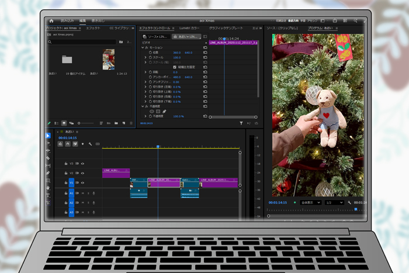The image size is (409, 273).
Task: Select the Pen tool in toolbar
Action: point(48,173)
